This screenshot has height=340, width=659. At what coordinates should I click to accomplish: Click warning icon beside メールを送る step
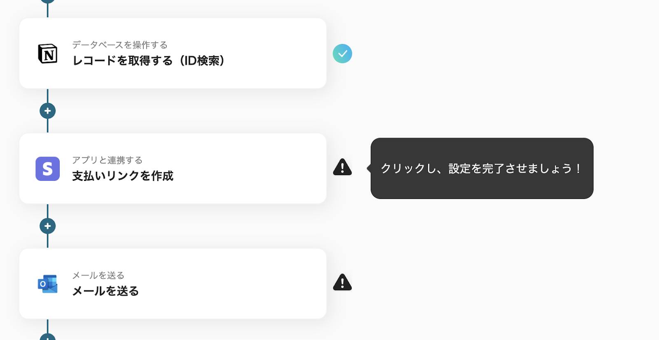pyautogui.click(x=342, y=282)
